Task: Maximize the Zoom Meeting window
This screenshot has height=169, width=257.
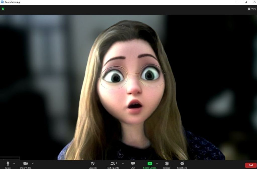Action: [246, 2]
